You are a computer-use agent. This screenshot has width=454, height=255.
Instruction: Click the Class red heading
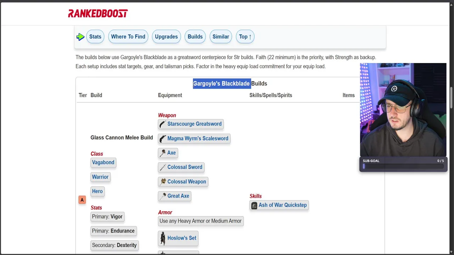(97, 154)
